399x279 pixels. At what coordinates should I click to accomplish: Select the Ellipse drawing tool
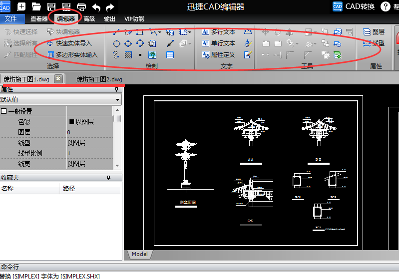[x=128, y=43]
